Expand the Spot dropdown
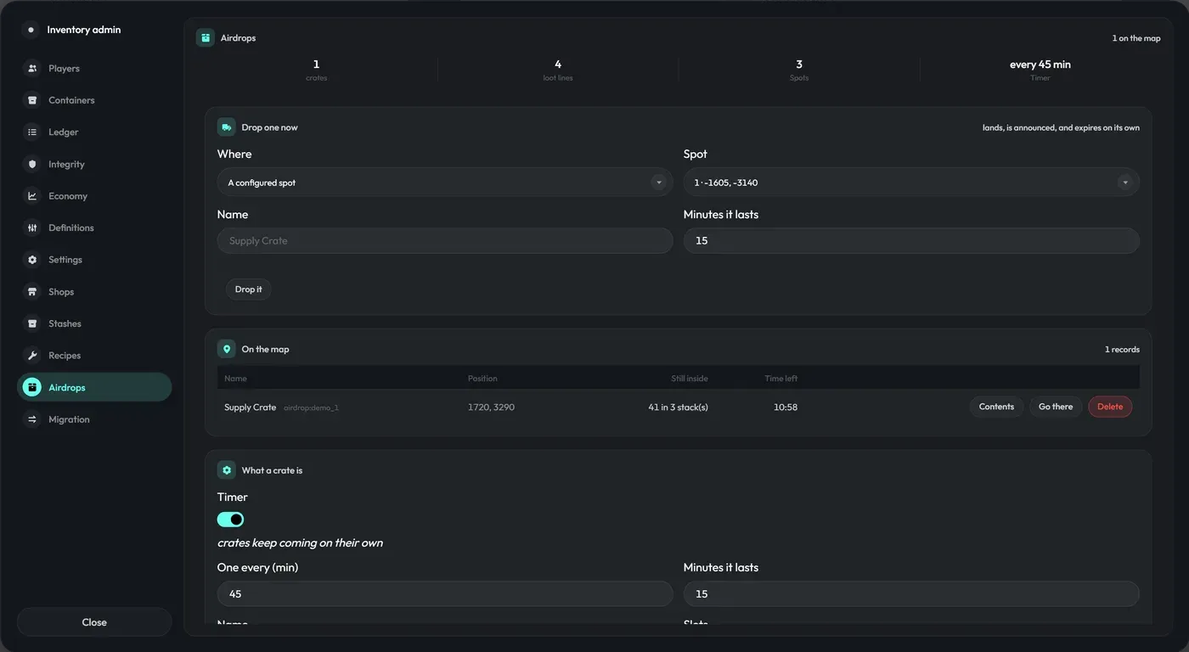The height and width of the screenshot is (652, 1189). (911, 183)
